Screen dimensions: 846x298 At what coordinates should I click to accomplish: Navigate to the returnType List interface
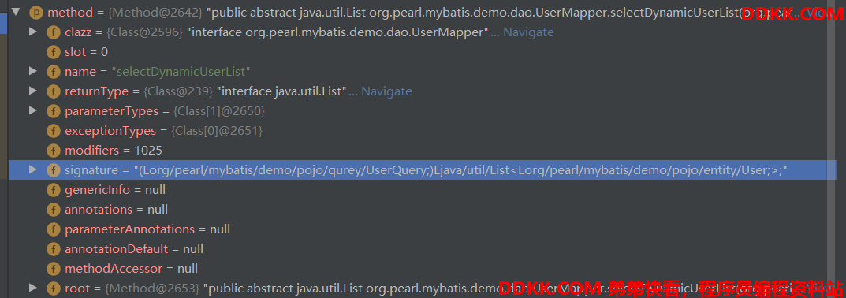click(386, 91)
